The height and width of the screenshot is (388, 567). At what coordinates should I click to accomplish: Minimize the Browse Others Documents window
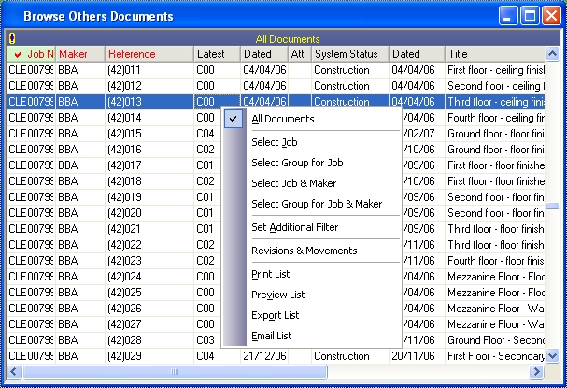[508, 16]
